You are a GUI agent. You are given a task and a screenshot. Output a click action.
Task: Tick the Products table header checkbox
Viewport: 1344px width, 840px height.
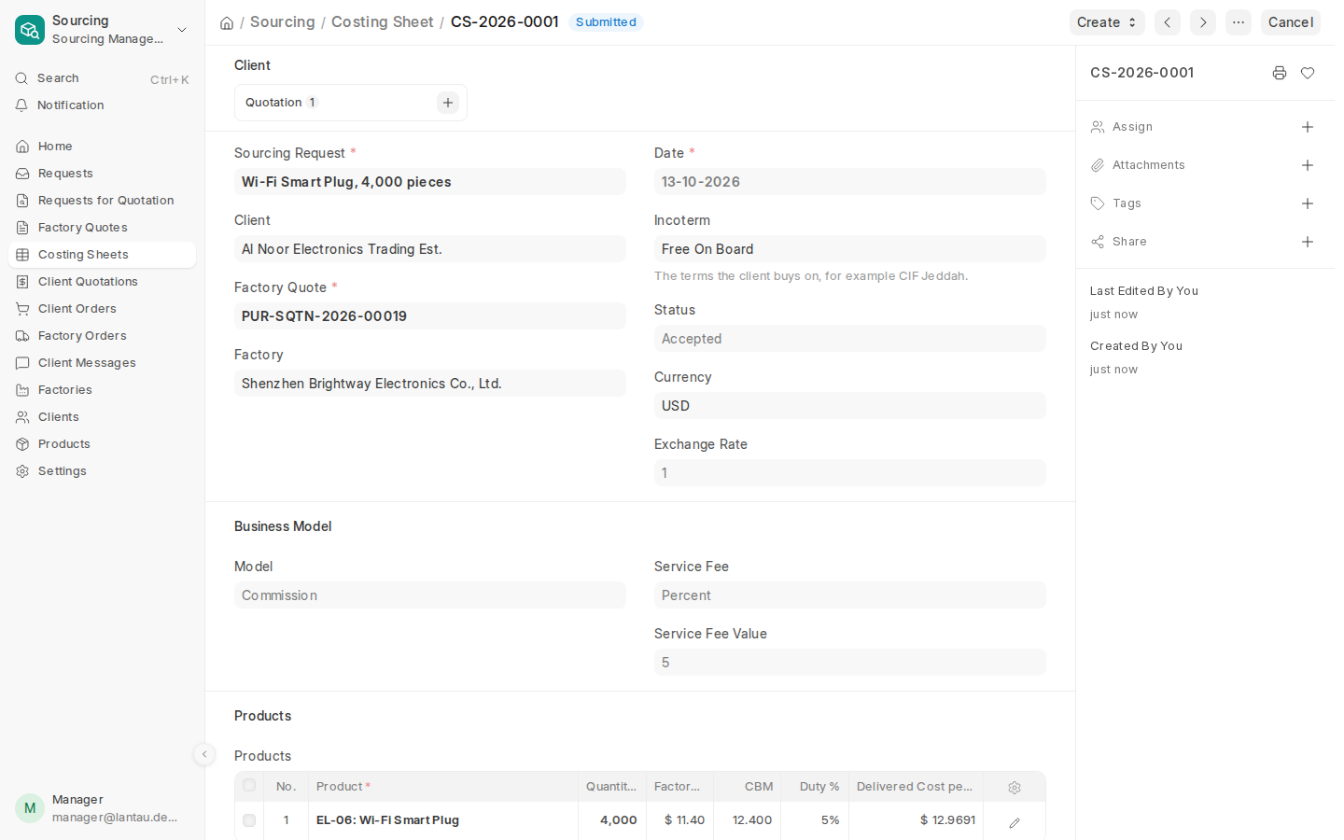(x=249, y=786)
